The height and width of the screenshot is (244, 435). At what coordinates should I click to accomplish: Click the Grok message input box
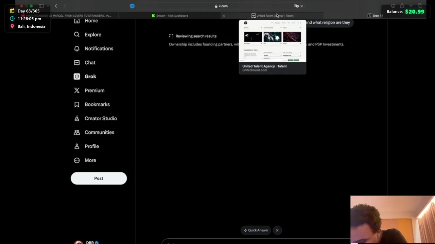click(257, 242)
